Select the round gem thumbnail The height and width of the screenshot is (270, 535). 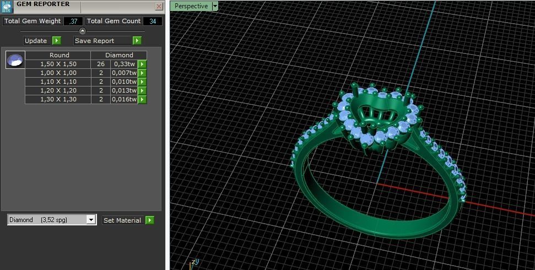pyautogui.click(x=15, y=60)
